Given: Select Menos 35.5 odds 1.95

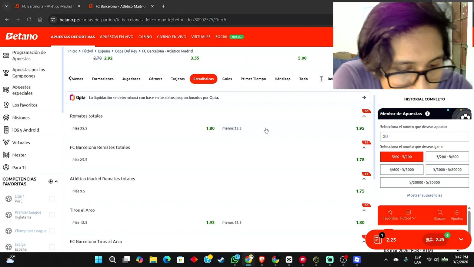Looking at the screenshot, I should [293, 128].
